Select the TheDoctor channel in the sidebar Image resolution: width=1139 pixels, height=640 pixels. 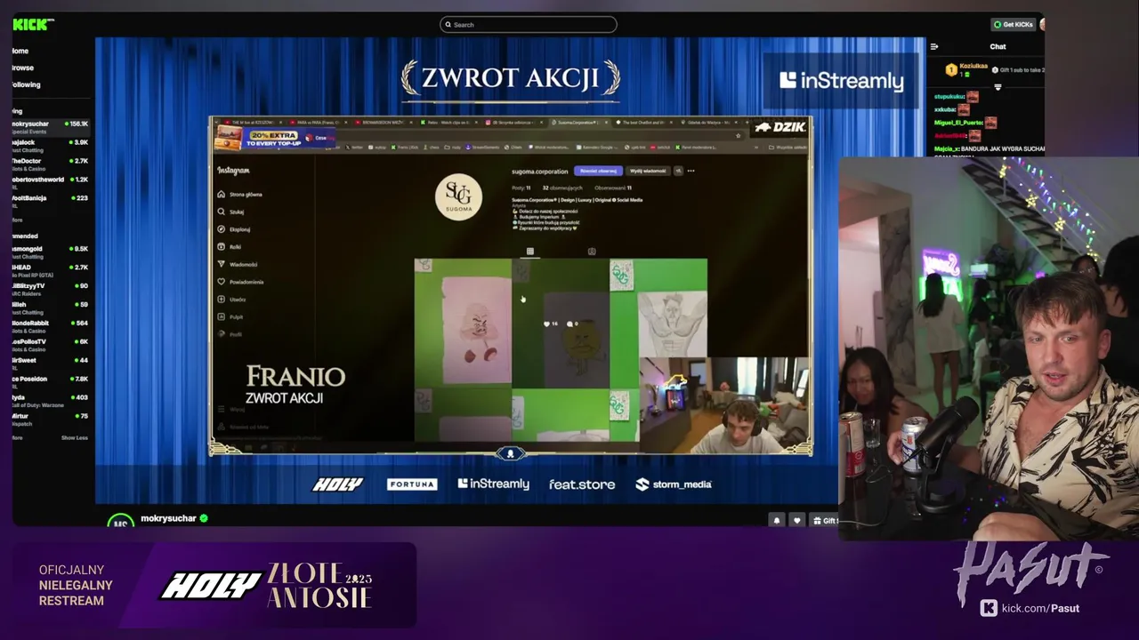coord(51,164)
